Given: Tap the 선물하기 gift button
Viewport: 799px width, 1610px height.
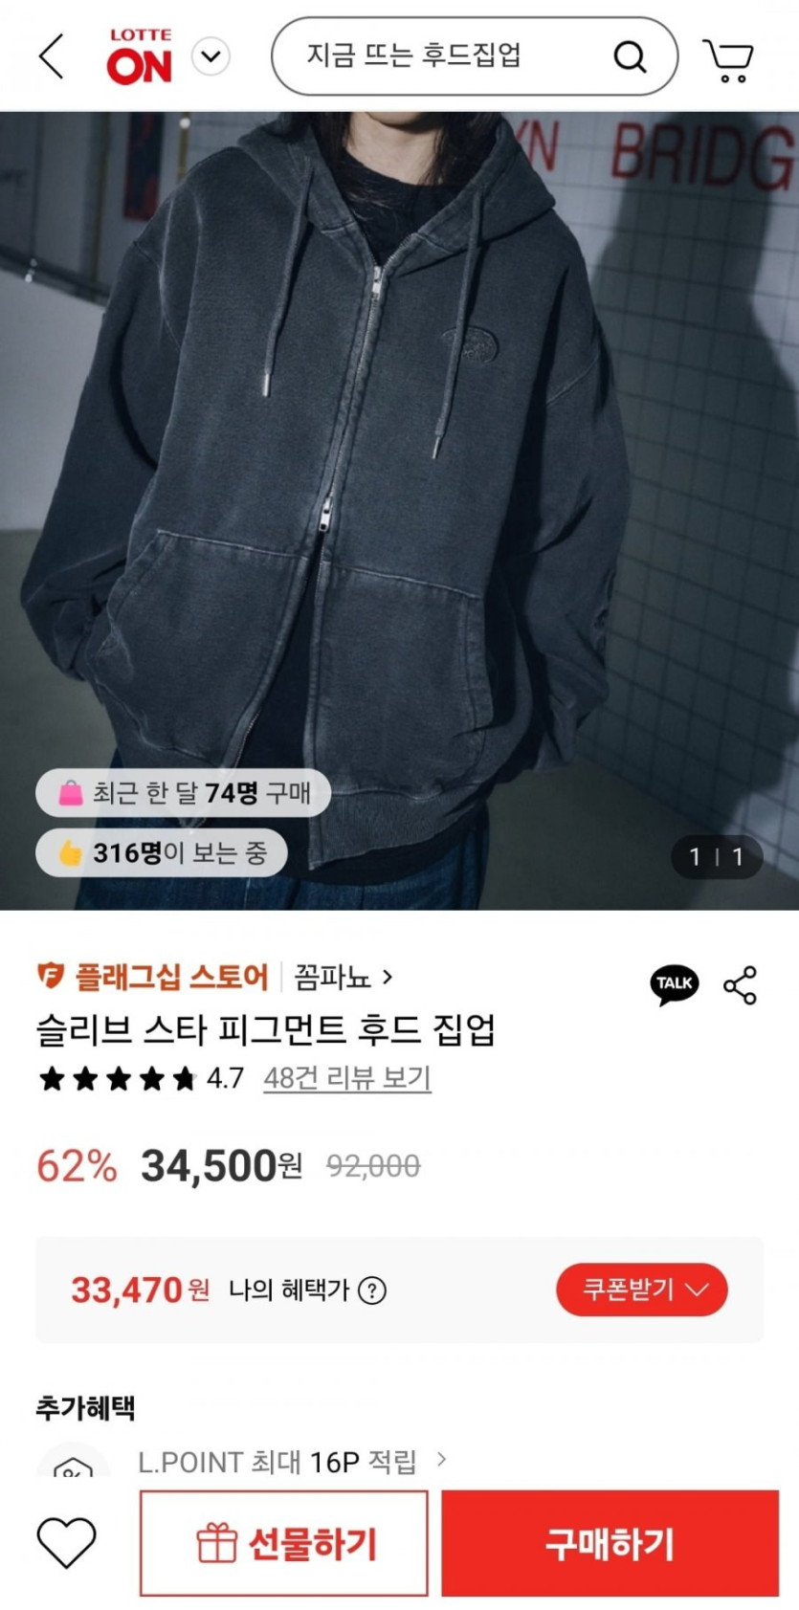Looking at the screenshot, I should [x=283, y=1543].
